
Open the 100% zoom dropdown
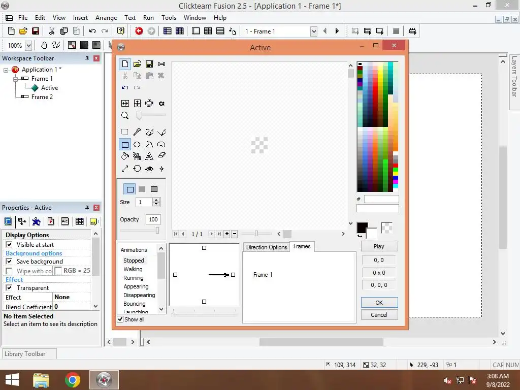coord(28,45)
